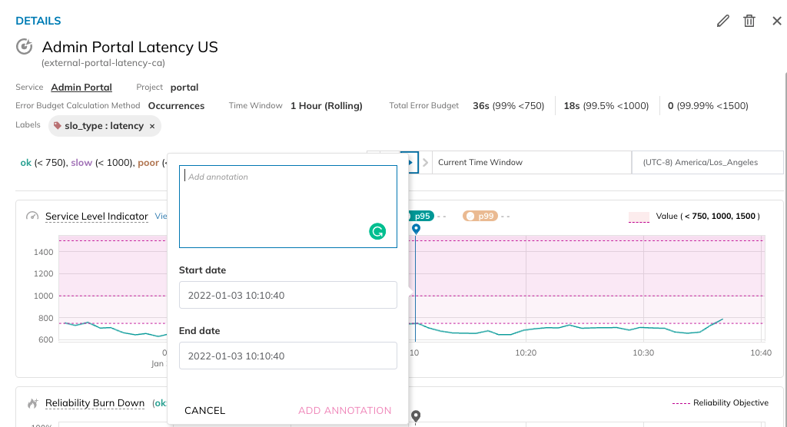
Task: Click the pencil edit SLO icon
Action: [722, 21]
